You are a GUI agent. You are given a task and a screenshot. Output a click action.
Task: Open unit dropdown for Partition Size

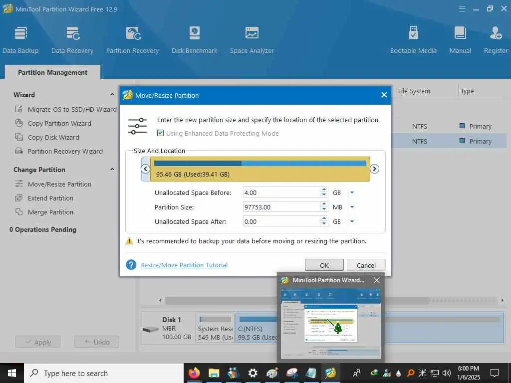(352, 207)
